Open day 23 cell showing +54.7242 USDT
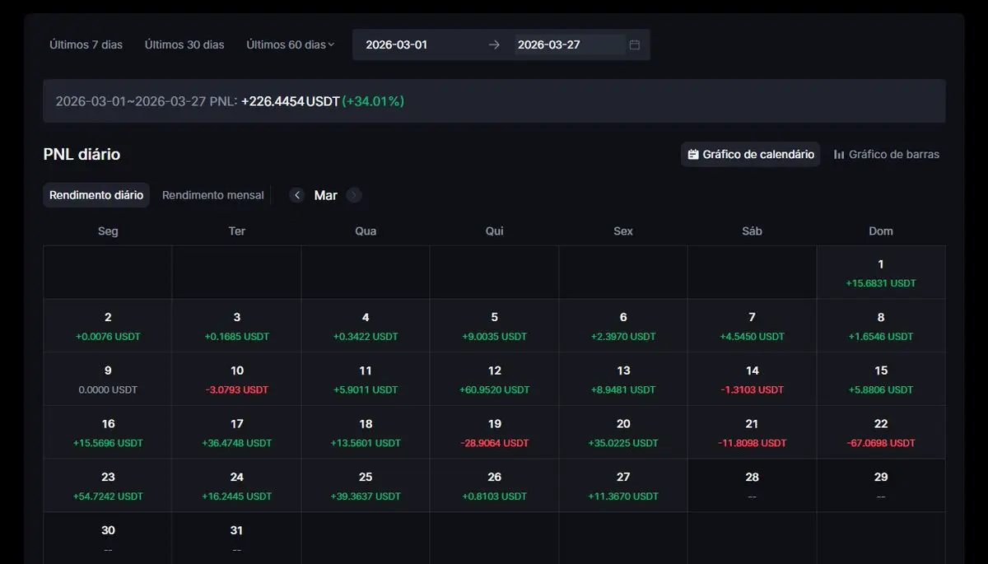 click(x=108, y=486)
